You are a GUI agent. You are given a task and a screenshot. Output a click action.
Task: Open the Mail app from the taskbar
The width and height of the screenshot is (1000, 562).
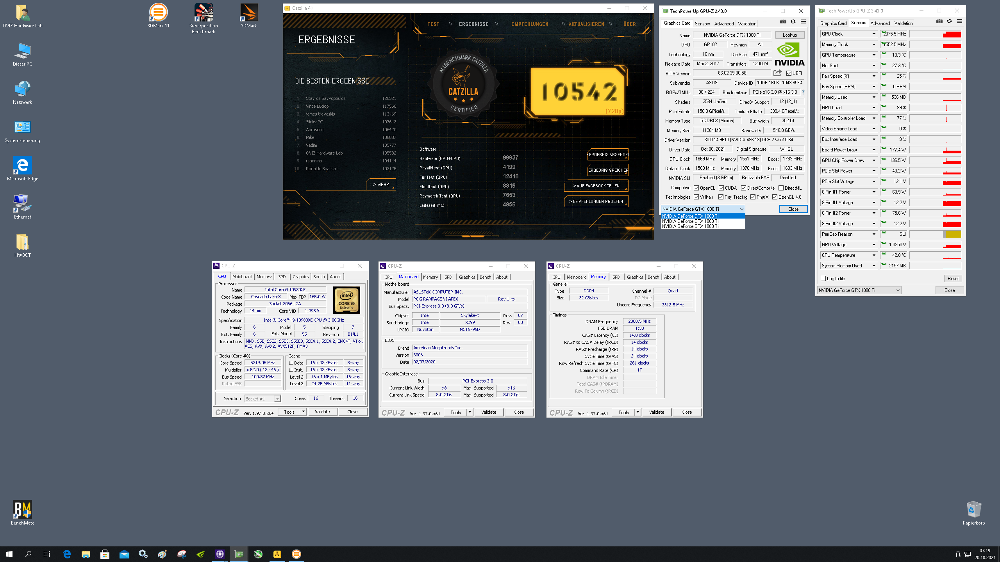(124, 554)
